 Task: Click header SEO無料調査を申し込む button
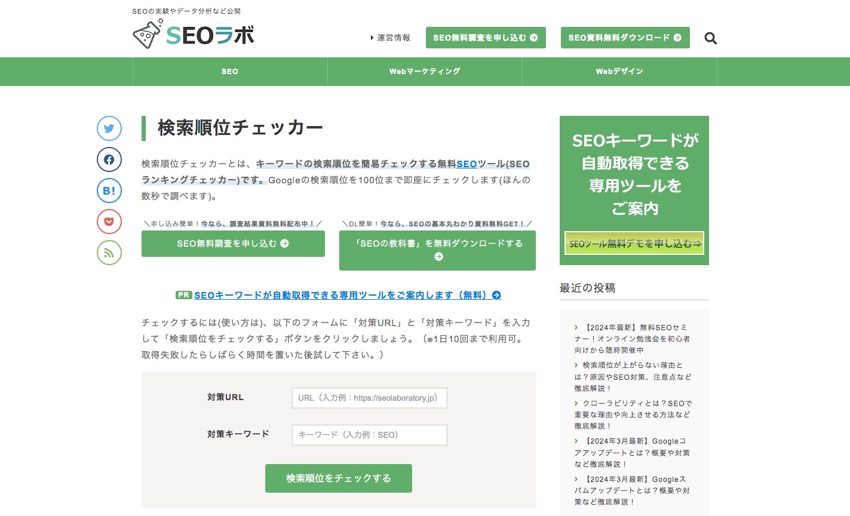[486, 38]
